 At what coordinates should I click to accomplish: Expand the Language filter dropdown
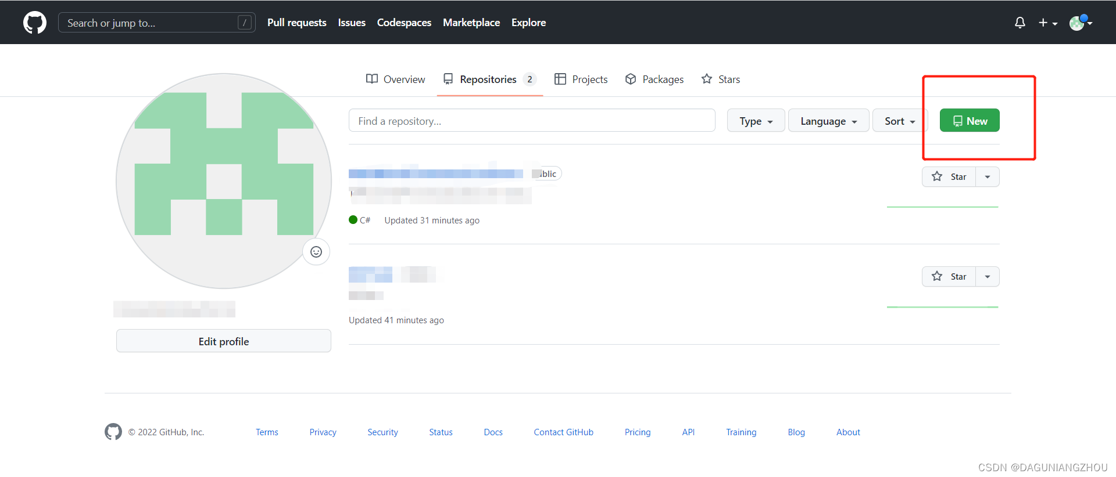coord(828,121)
